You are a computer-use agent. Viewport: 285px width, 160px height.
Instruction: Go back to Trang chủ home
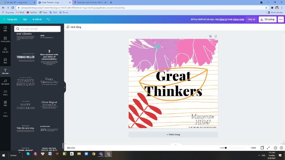click(x=10, y=19)
